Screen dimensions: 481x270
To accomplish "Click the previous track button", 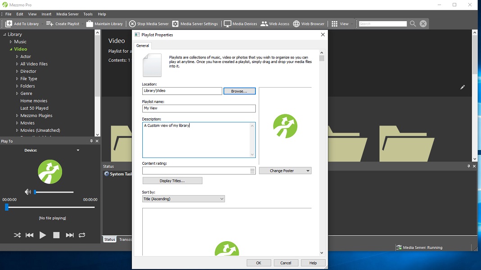I will pyautogui.click(x=29, y=235).
